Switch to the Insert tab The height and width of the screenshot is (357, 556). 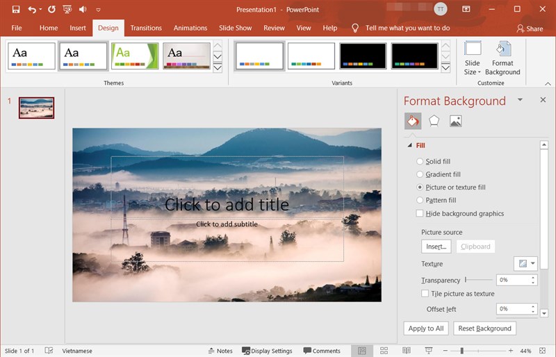pyautogui.click(x=78, y=28)
